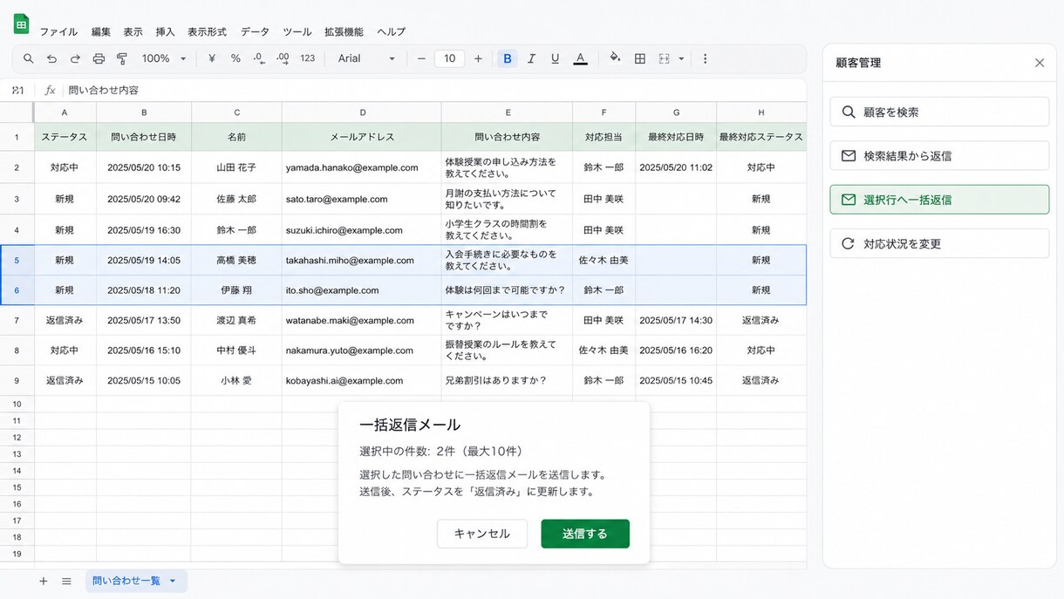Open the 123 number format menu
This screenshot has width=1064, height=599.
coord(307,58)
